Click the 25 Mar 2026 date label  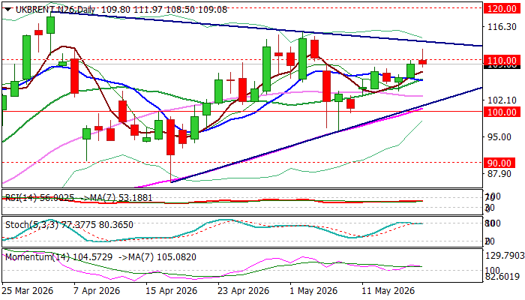[28, 291]
